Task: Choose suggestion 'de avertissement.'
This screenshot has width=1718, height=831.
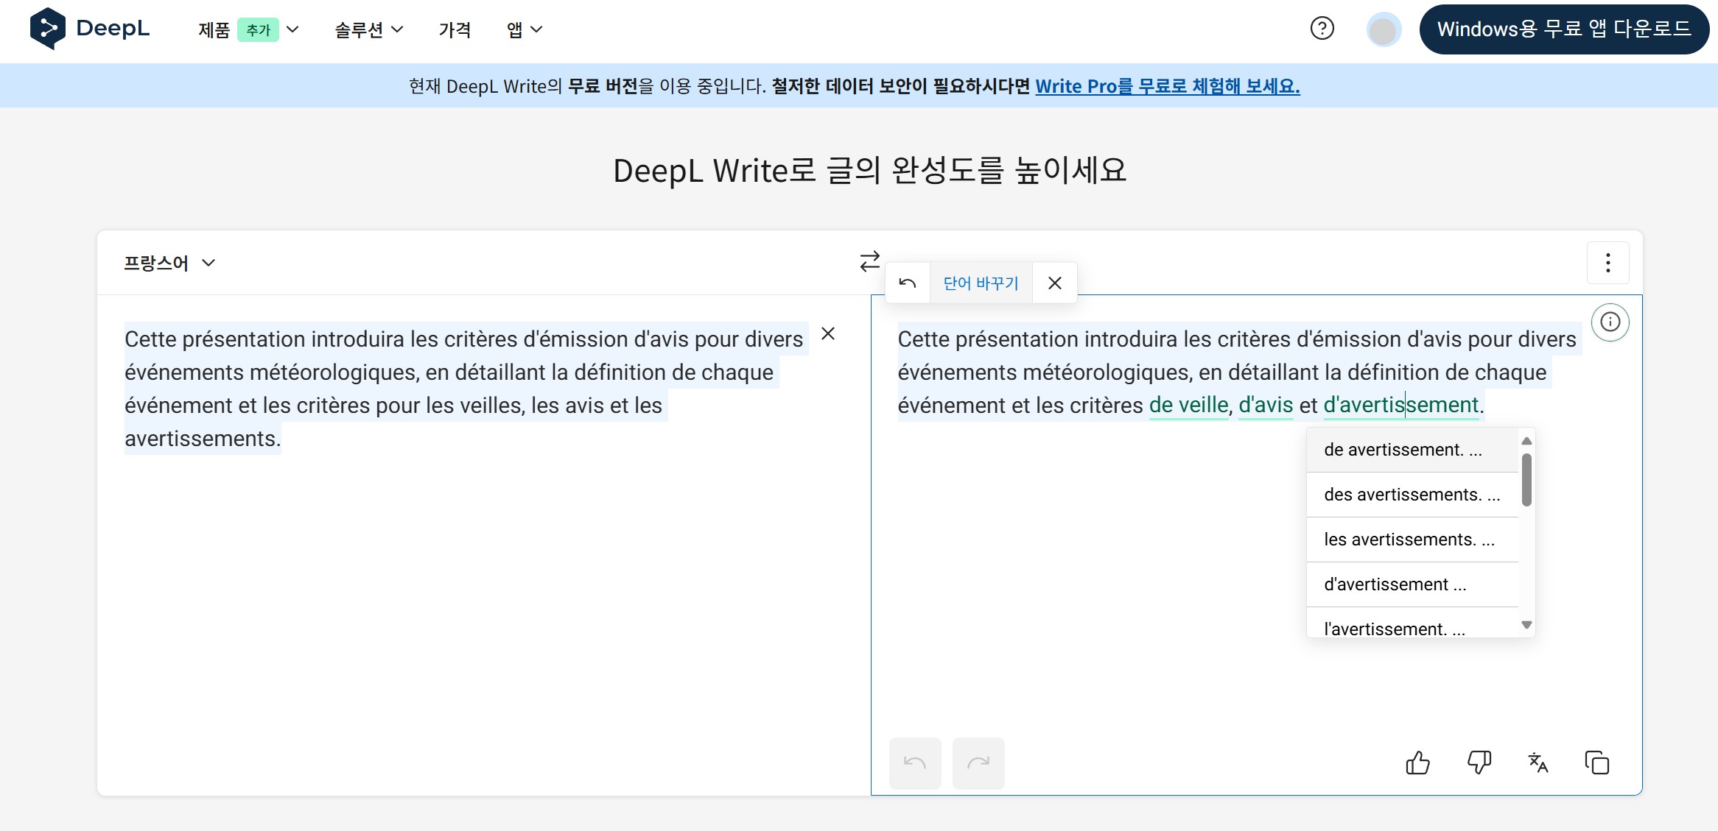Action: click(1412, 450)
